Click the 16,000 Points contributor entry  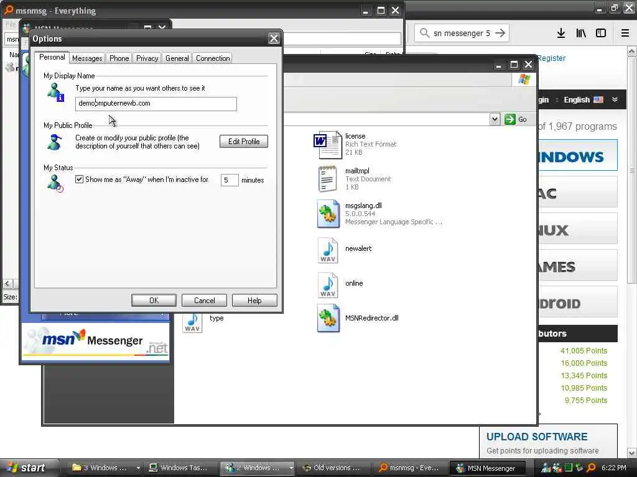point(584,363)
